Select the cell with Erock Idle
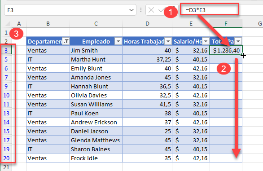Viewport: 263px width, 171px height. [x=96, y=158]
